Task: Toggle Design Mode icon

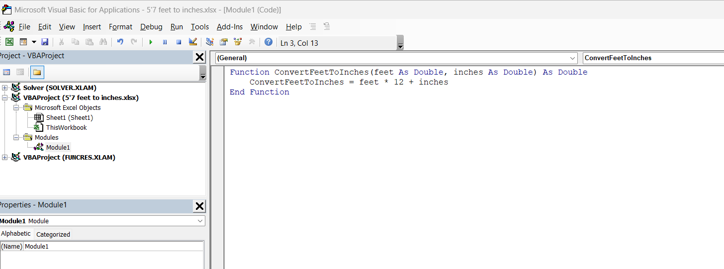Action: 193,42
